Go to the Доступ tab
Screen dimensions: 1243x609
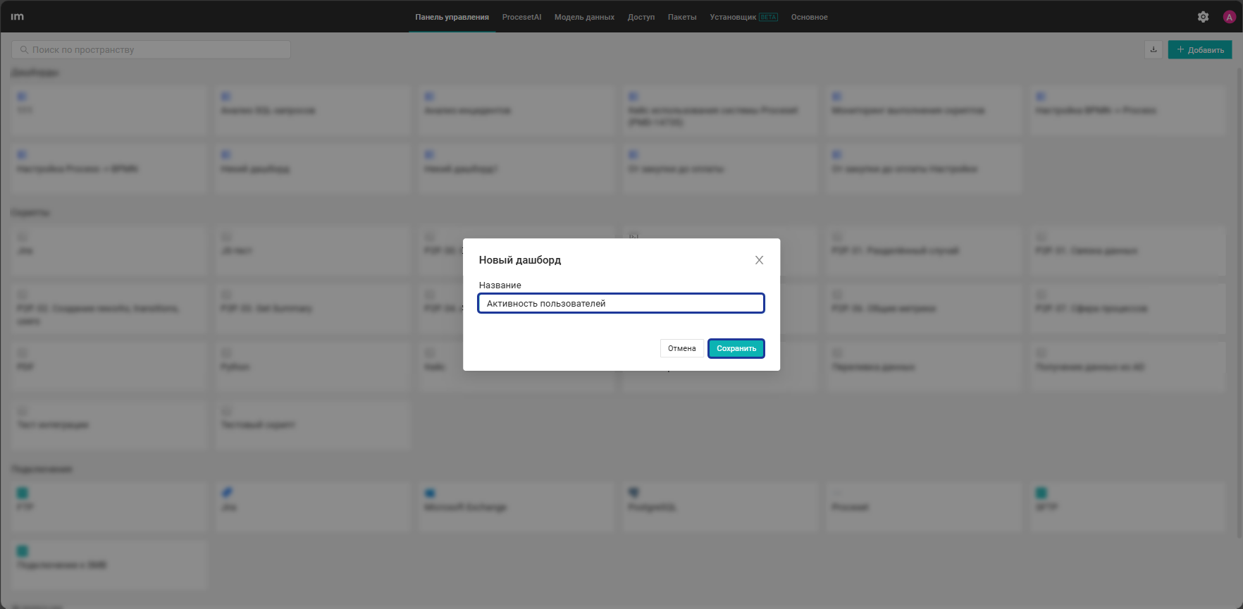641,17
